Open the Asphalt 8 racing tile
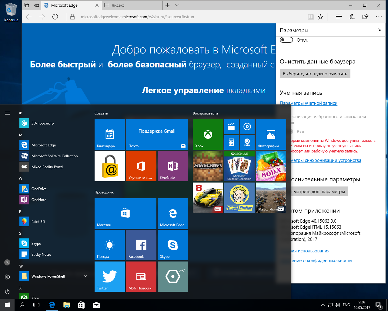This screenshot has height=311, width=388. pyautogui.click(x=208, y=198)
